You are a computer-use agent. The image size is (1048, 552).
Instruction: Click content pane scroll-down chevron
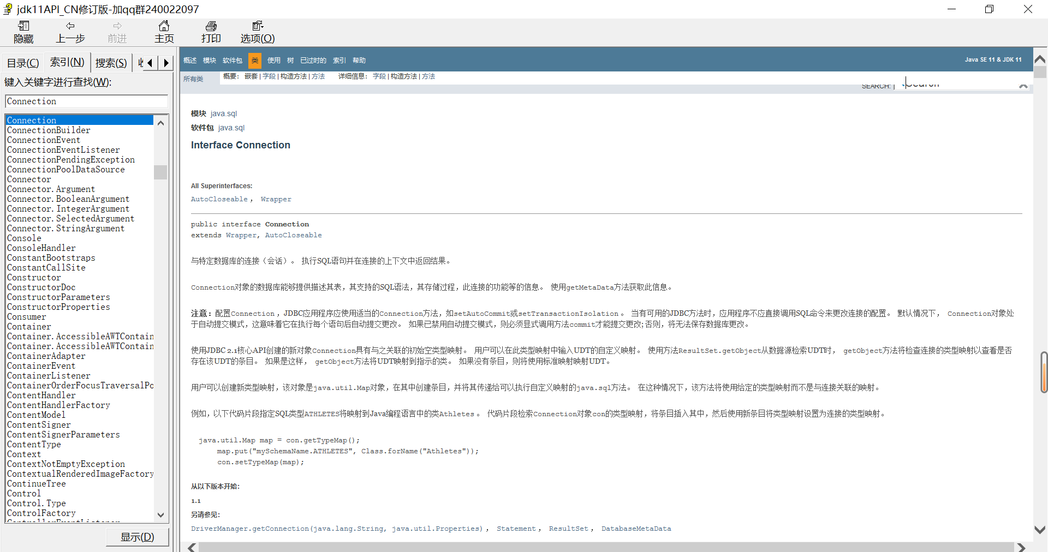tap(1040, 530)
